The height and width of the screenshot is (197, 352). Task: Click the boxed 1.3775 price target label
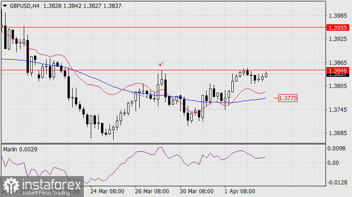[288, 98]
